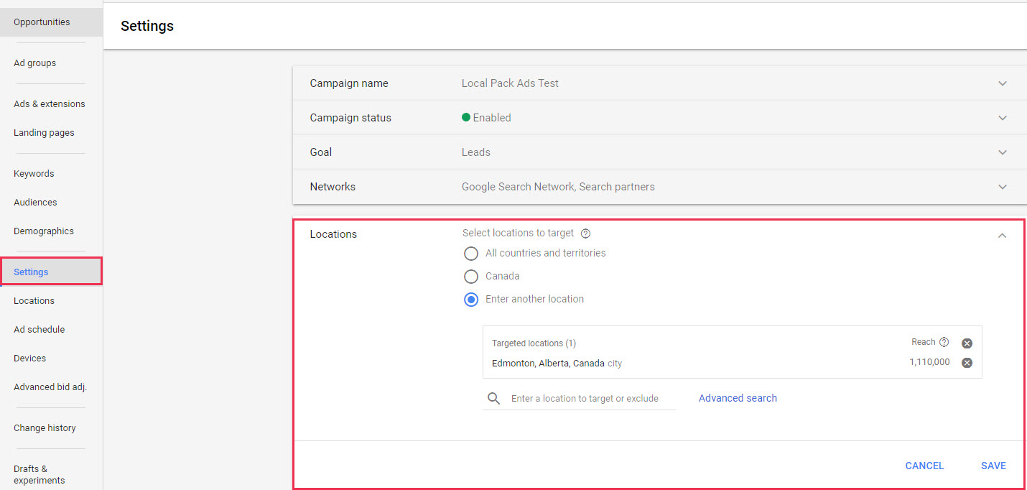
Task: Expand the Goal settings row
Action: [1002, 152]
